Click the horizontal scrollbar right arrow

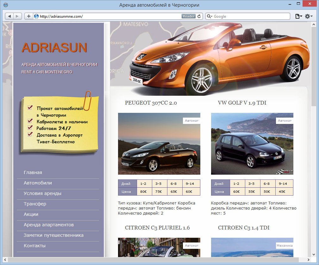pos(309,260)
